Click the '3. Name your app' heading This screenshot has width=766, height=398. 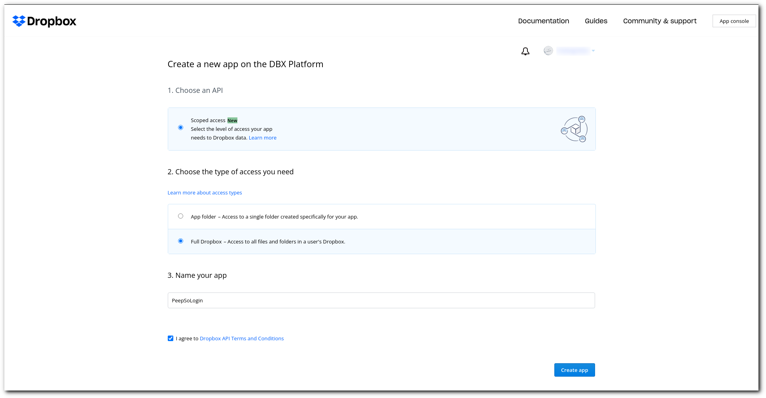197,275
